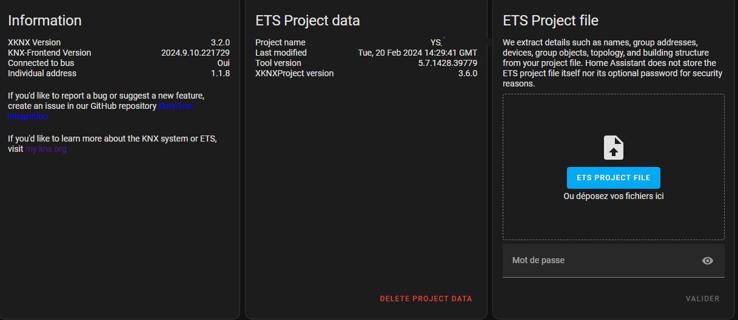This screenshot has height=320, width=738.
Task: Select the Tool version number
Action: [448, 63]
